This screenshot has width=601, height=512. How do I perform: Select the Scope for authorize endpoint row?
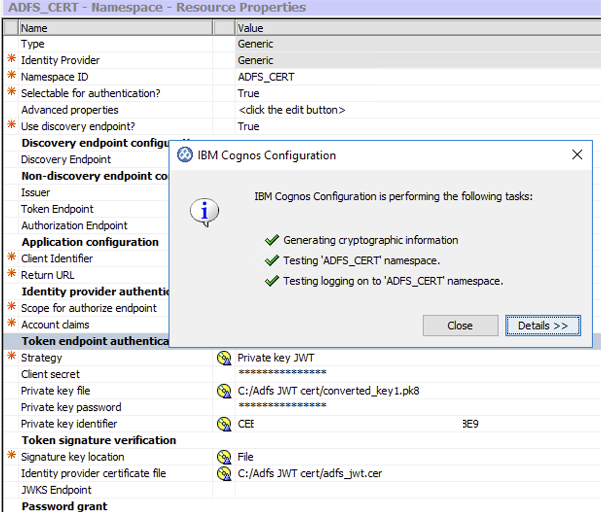[89, 308]
